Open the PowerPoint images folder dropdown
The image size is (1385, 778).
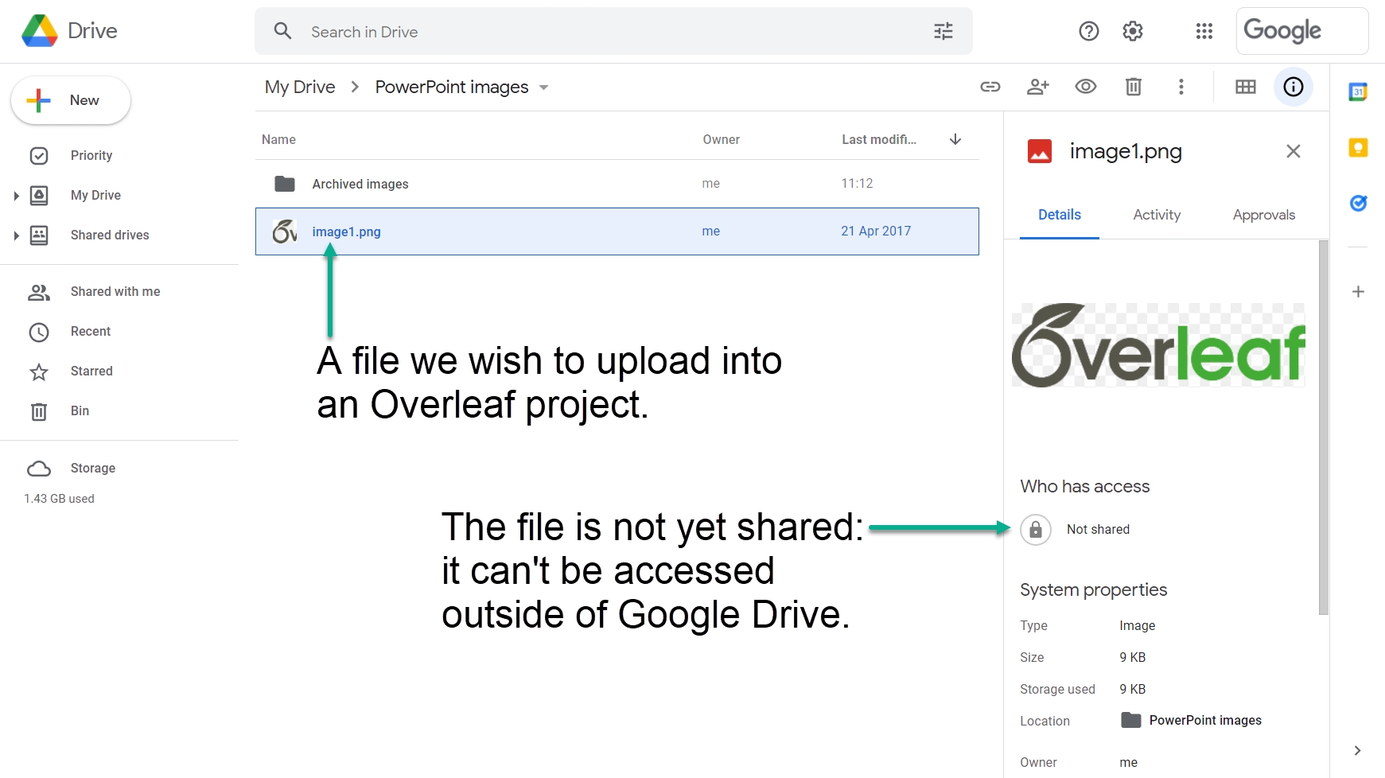coord(544,88)
